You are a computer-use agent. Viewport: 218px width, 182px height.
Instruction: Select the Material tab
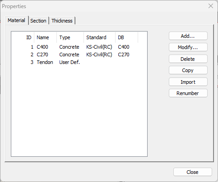[x=17, y=20]
